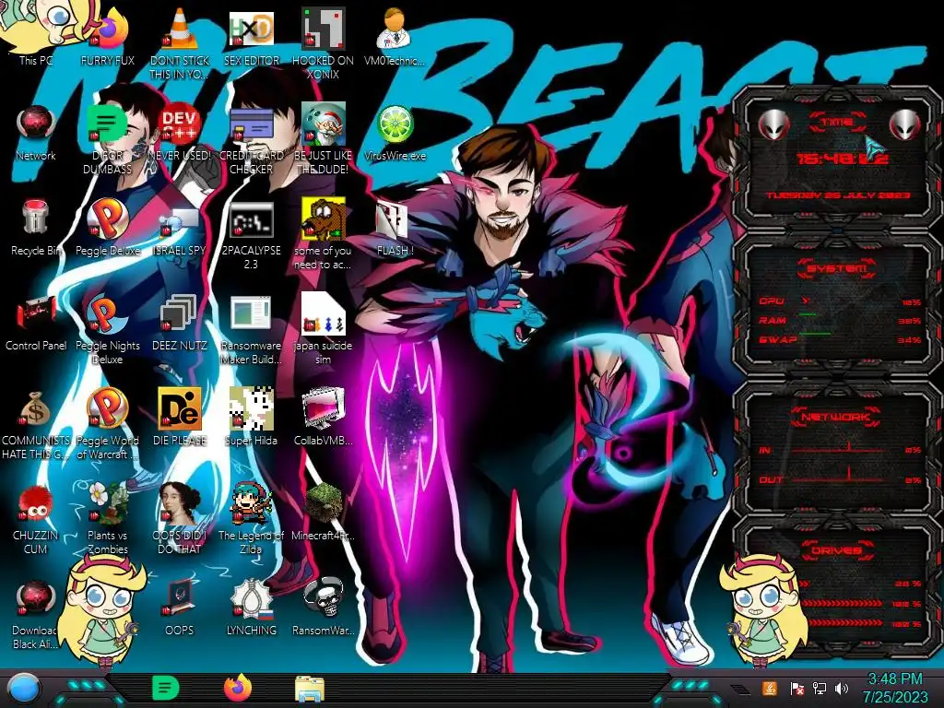944x708 pixels.
Task: Select the Super Hilda icon
Action: click(251, 418)
